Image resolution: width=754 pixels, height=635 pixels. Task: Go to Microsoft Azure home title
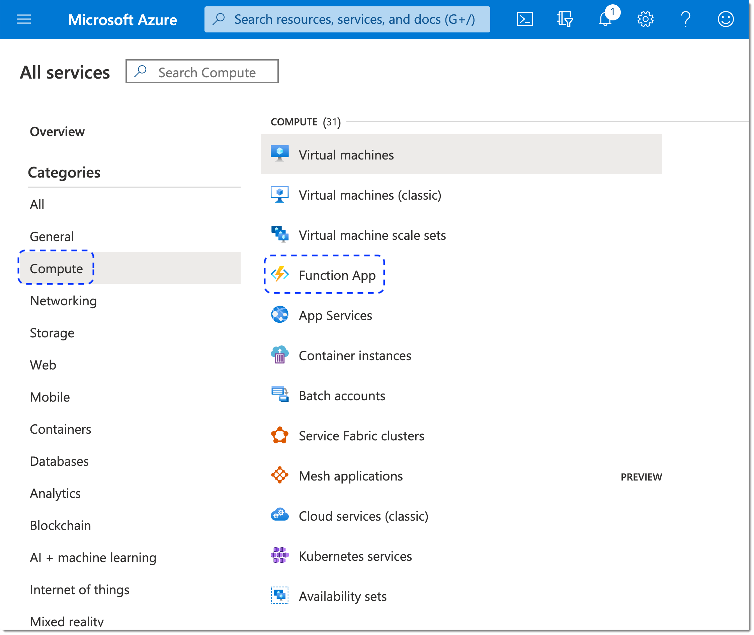[x=122, y=20]
